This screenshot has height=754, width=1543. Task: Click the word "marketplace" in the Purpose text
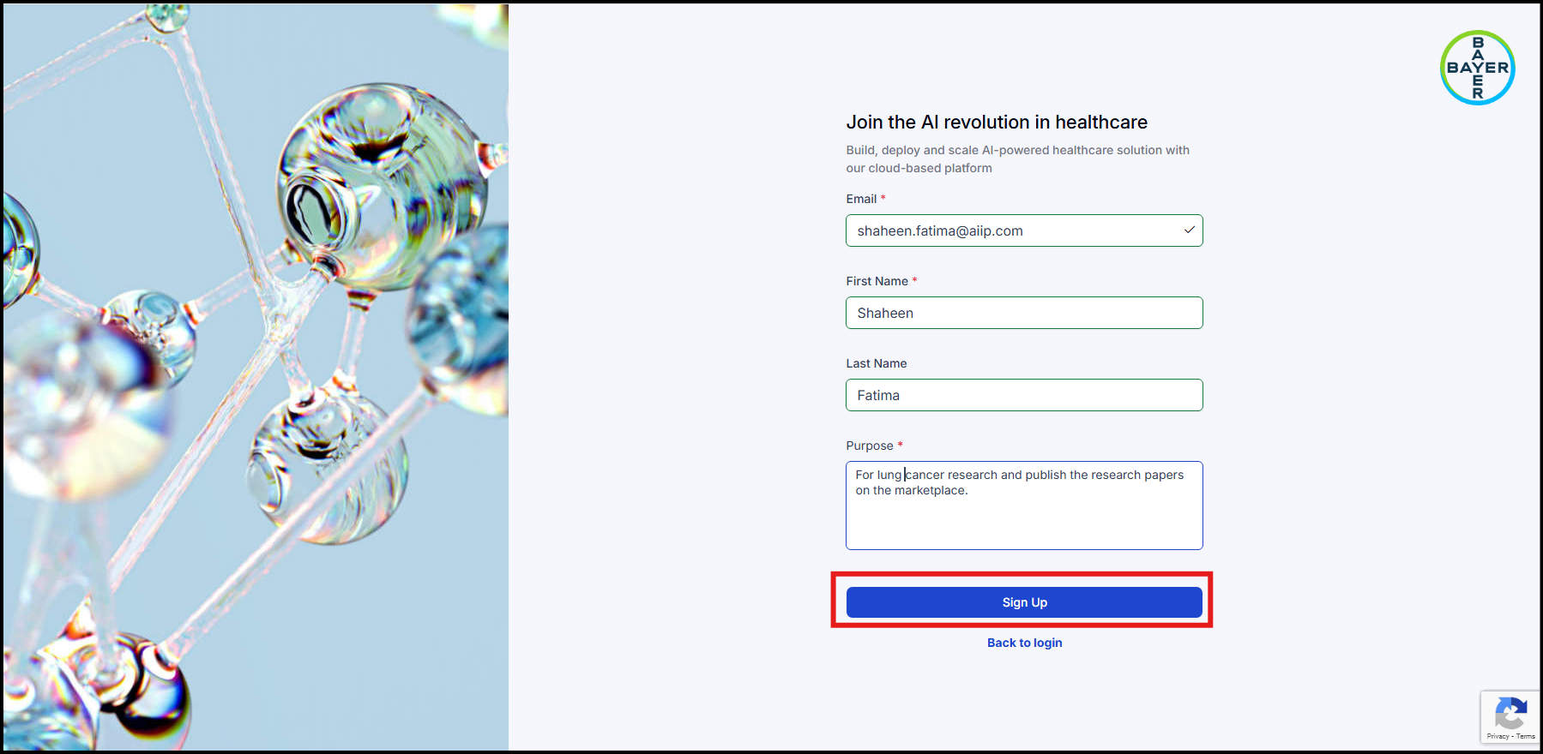[929, 490]
